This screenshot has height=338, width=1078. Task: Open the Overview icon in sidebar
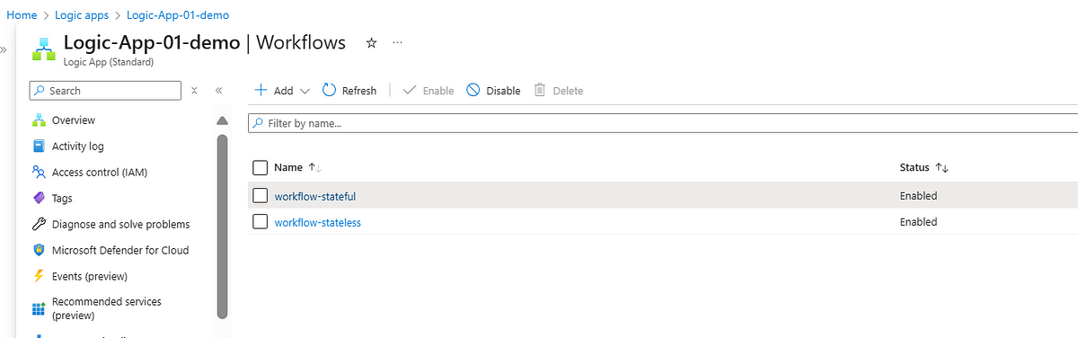pos(39,120)
